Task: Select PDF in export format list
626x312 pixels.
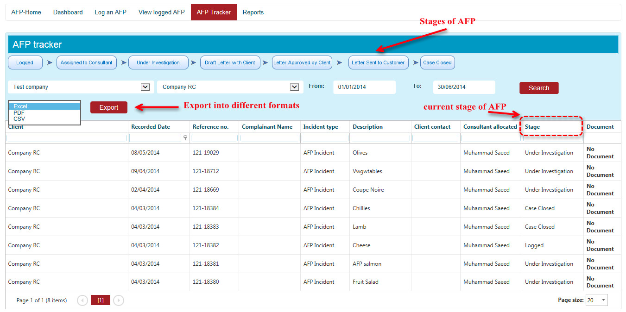Action: [x=19, y=113]
